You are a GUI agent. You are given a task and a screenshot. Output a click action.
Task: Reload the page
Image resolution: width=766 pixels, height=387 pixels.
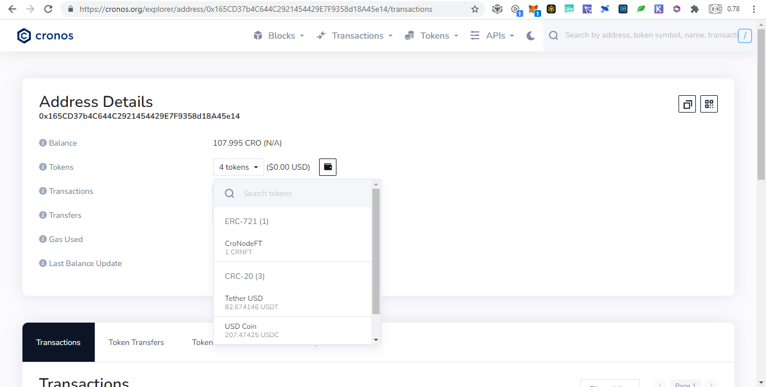48,9
